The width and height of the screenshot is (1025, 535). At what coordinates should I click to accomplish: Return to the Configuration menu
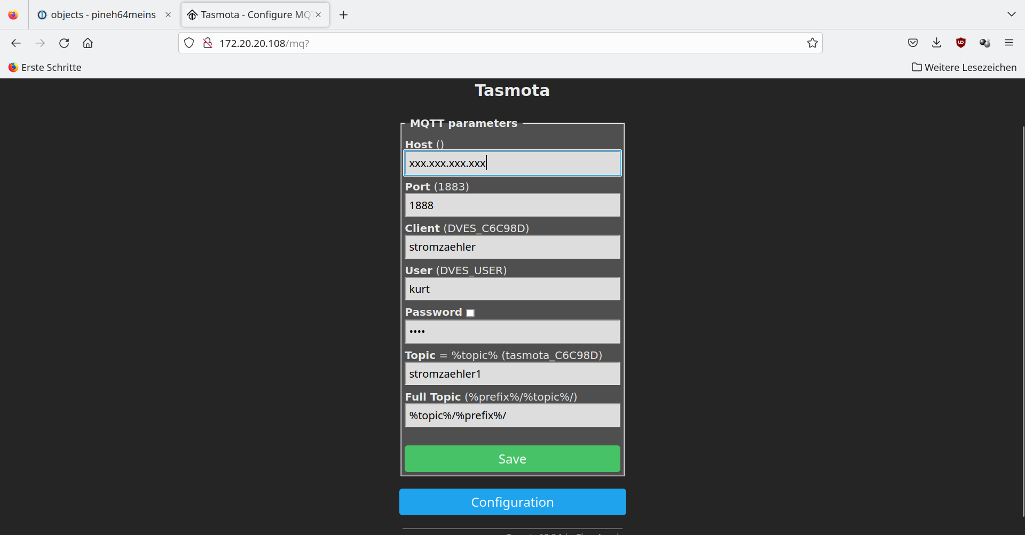[512, 502]
